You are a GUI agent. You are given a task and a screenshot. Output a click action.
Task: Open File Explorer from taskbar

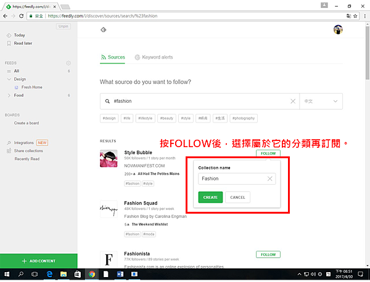click(x=64, y=274)
